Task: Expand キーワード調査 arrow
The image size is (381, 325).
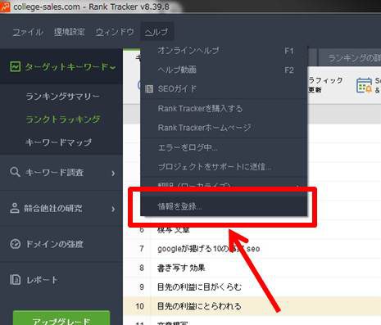Action: 113,173
